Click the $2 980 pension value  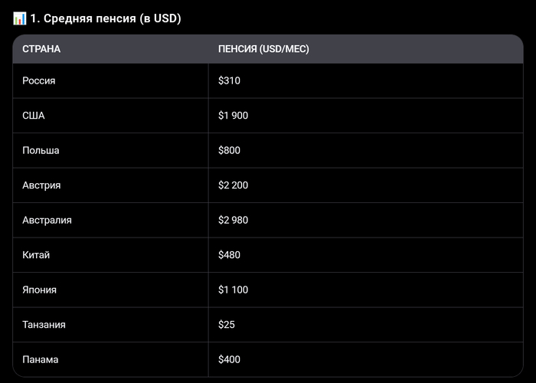click(234, 220)
